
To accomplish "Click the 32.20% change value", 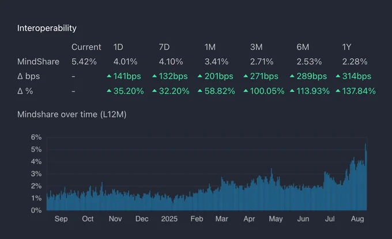I will tap(174, 91).
